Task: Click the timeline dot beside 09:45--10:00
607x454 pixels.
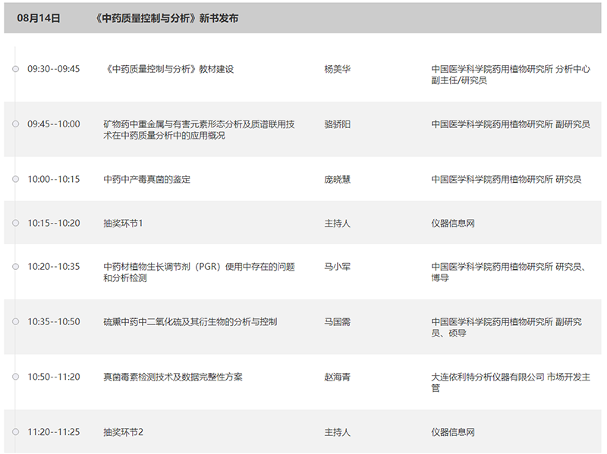Action: 15,124
